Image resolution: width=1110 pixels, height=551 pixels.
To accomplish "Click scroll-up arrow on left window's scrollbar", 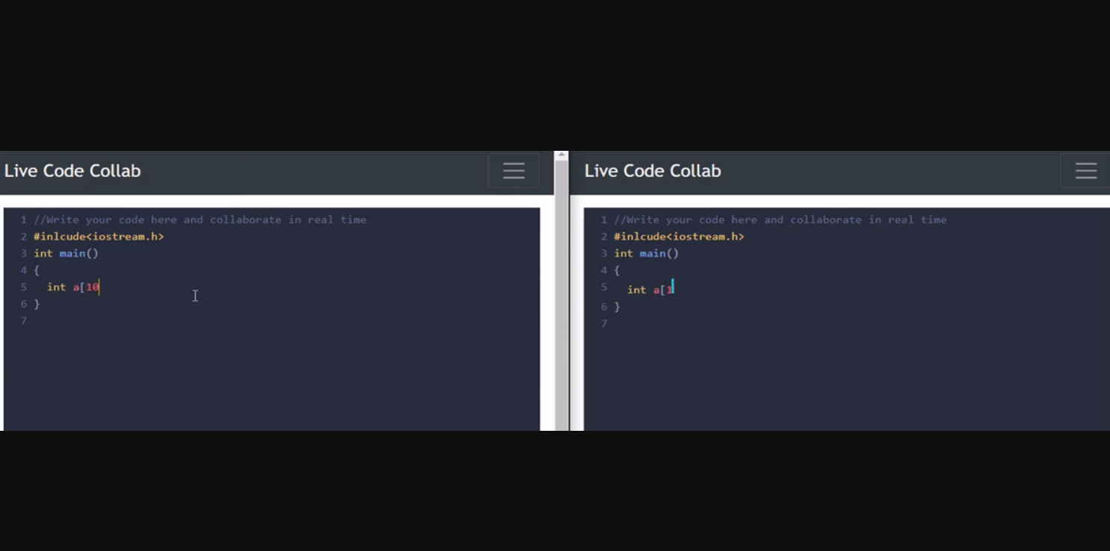I will (562, 155).
